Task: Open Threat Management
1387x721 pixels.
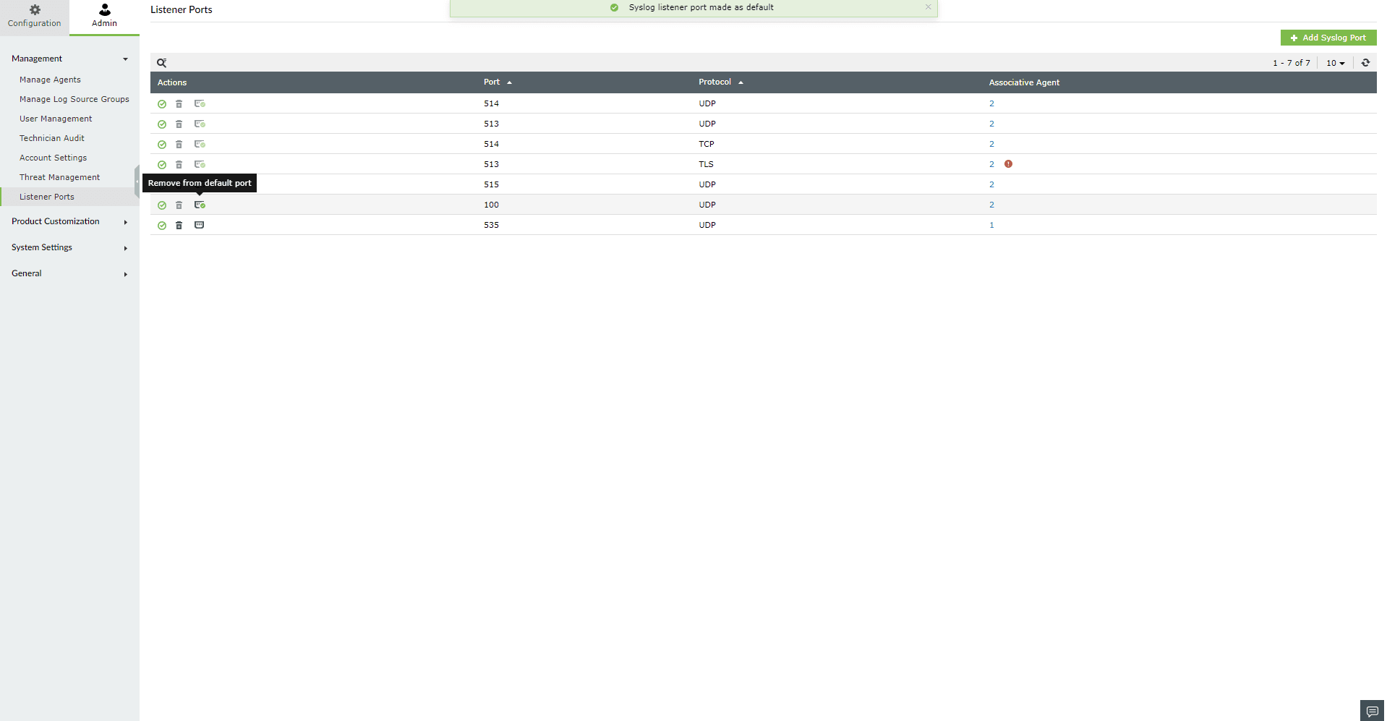Action: [59, 177]
